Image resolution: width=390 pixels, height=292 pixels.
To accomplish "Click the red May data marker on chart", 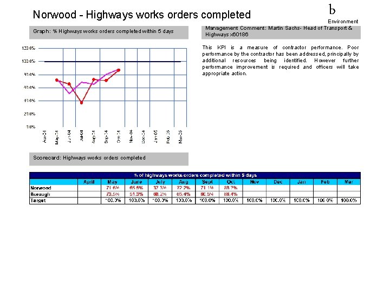I will tap(57, 80).
